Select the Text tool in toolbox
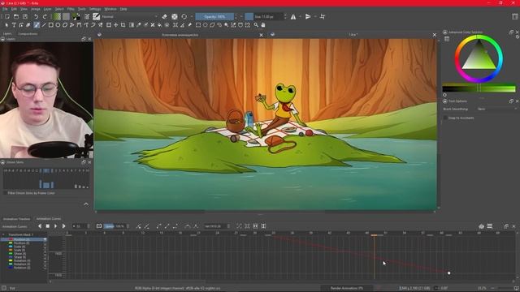520x292 pixels. (14, 25)
